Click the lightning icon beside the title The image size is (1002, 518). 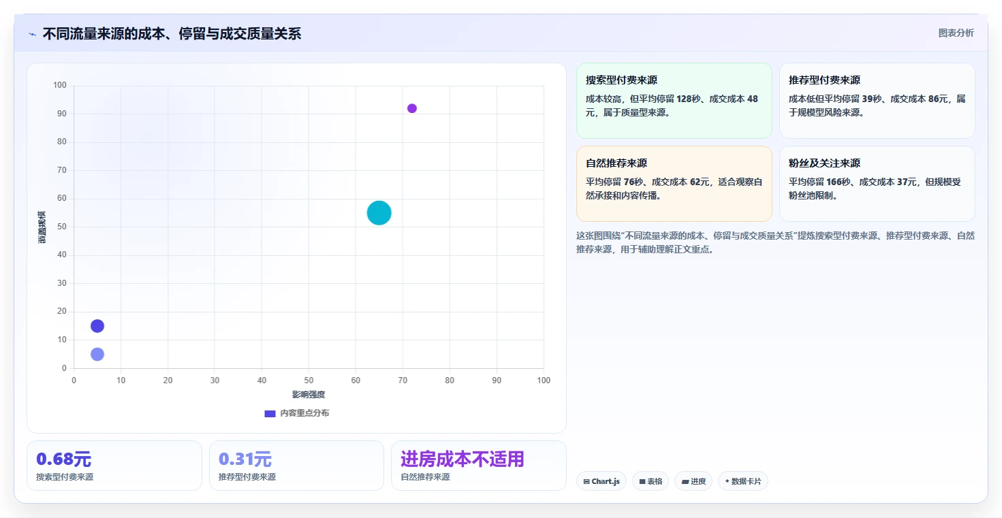point(33,34)
